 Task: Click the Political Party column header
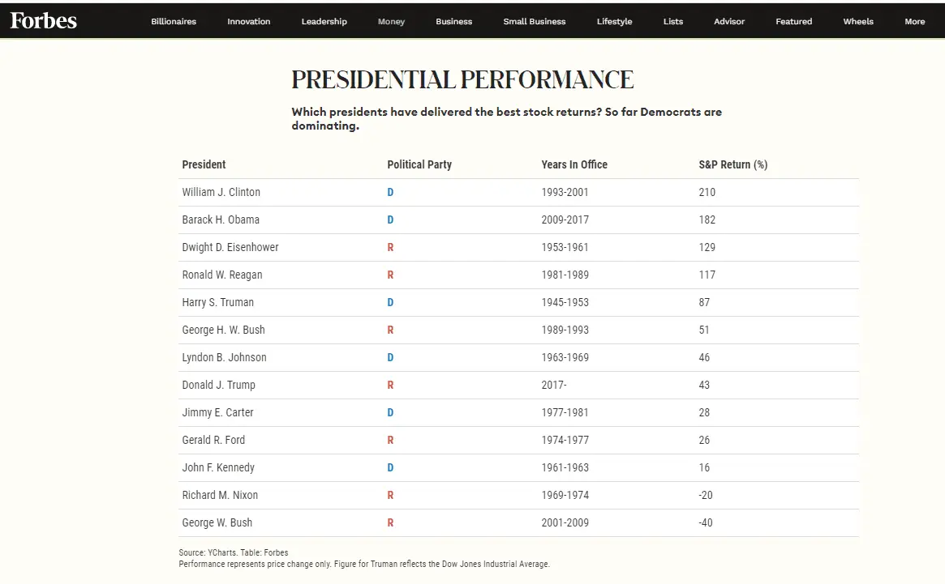[419, 164]
